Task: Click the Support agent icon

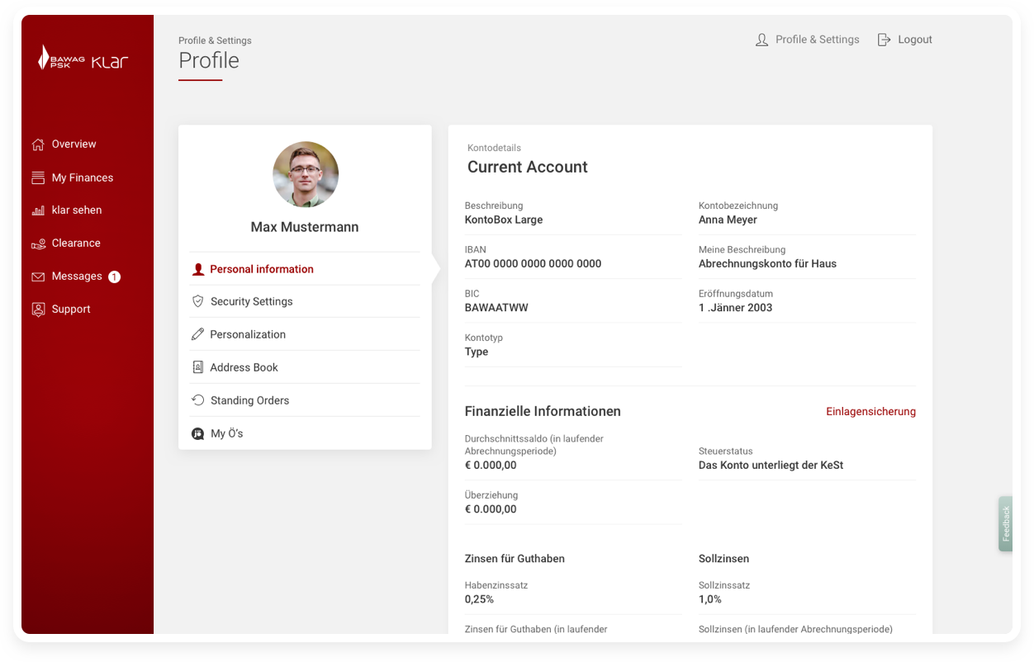Action: [38, 310]
